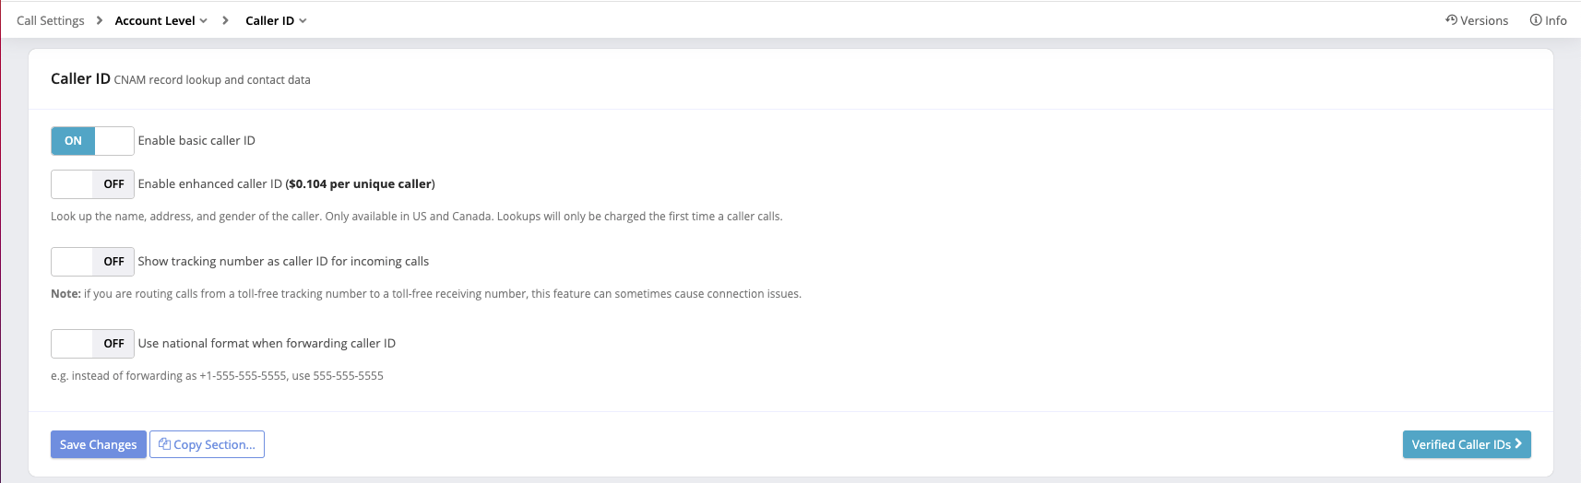The height and width of the screenshot is (483, 1581).
Task: Click breadcrumb arrow after Account Level
Action: [225, 20]
